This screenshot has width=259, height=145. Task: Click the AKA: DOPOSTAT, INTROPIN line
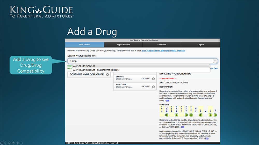[174, 83]
